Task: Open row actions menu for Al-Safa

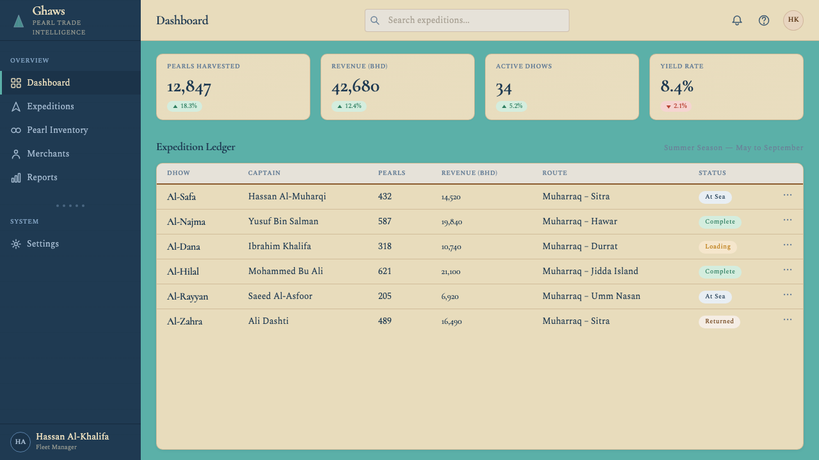Action: point(788,195)
